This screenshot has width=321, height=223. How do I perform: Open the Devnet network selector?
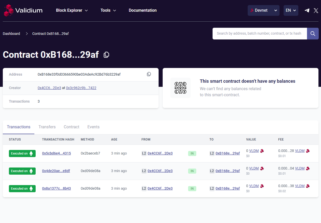point(263,10)
